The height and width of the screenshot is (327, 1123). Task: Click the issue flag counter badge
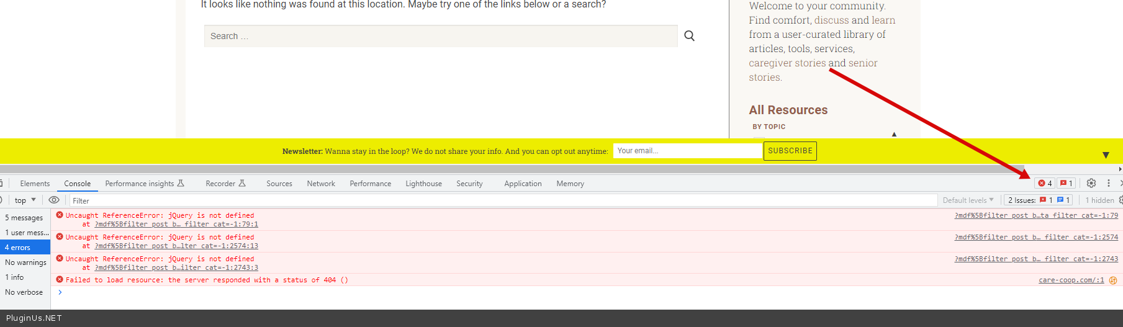pyautogui.click(x=1067, y=183)
